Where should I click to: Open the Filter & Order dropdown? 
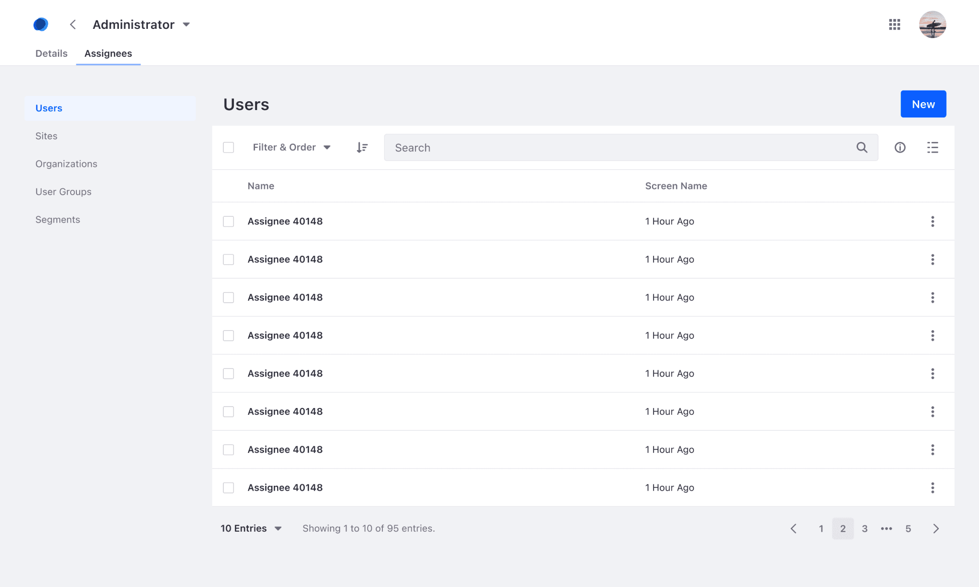click(291, 147)
